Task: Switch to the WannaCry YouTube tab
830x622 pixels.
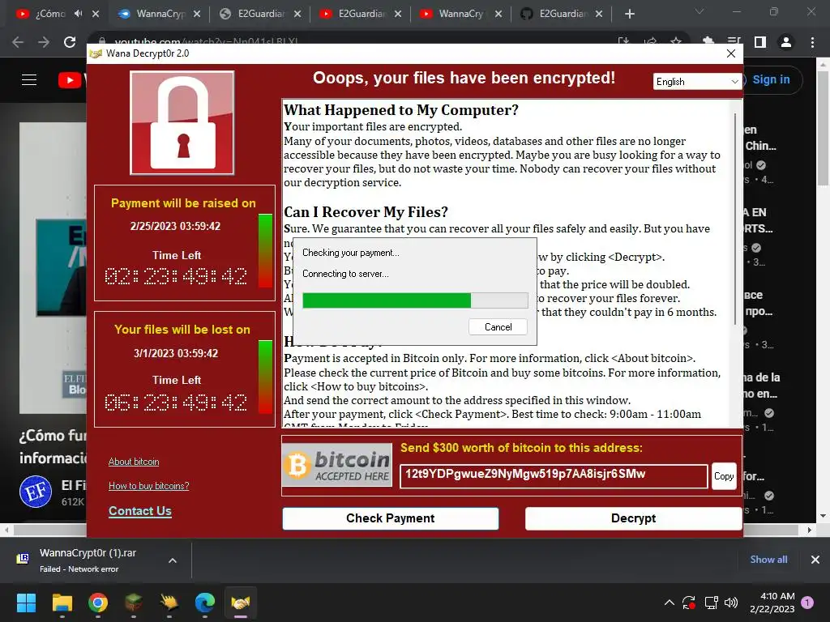Action: 460,14
